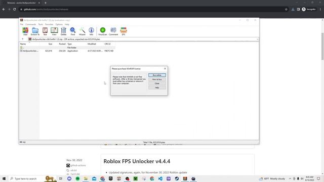324x182 pixels.
Task: Click the Close button in license dialog
Action: click(157, 83)
